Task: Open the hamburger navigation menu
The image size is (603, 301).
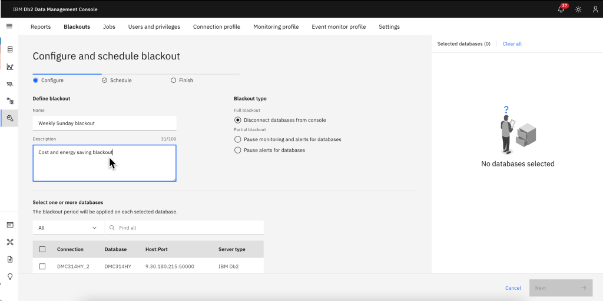Action: click(x=9, y=26)
